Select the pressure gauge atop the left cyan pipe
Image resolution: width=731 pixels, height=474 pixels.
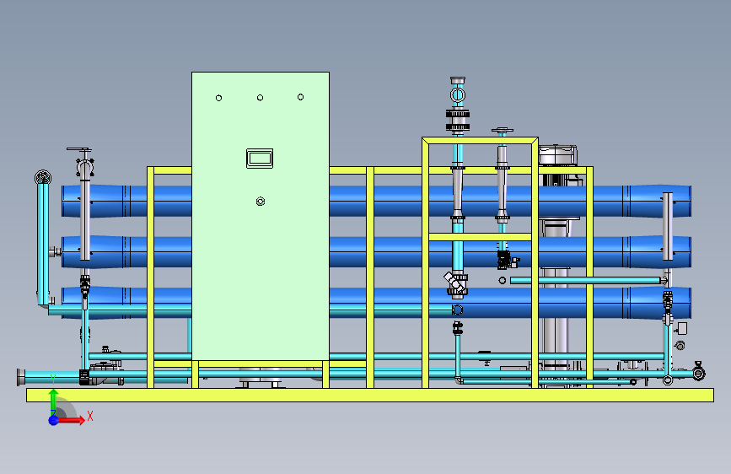(x=43, y=177)
